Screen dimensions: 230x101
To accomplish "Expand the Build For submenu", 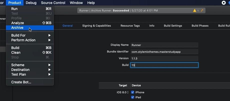I will (30, 35).
